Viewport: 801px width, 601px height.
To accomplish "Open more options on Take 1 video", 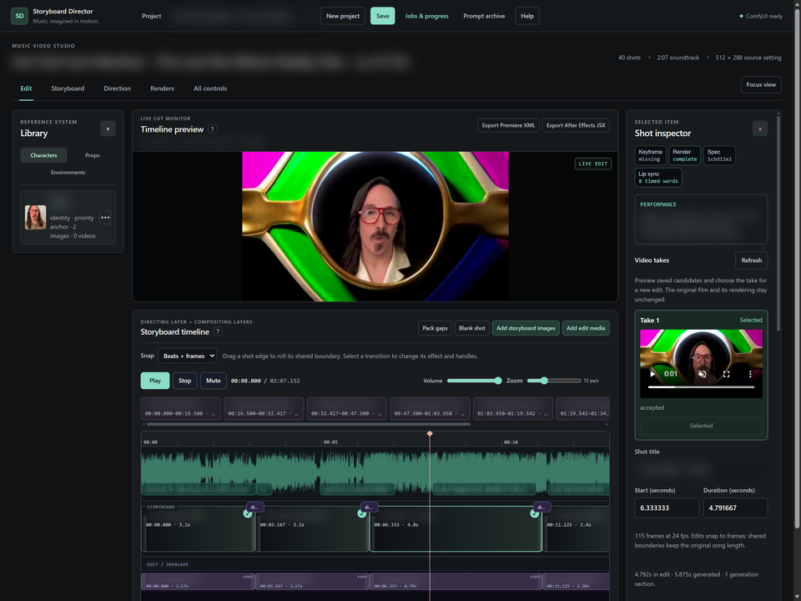I will coord(750,374).
